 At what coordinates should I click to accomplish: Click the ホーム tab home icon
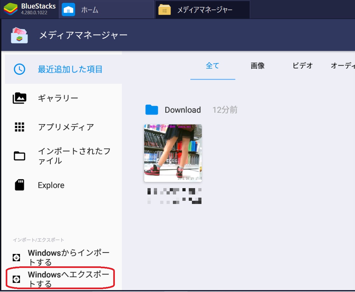tap(67, 10)
